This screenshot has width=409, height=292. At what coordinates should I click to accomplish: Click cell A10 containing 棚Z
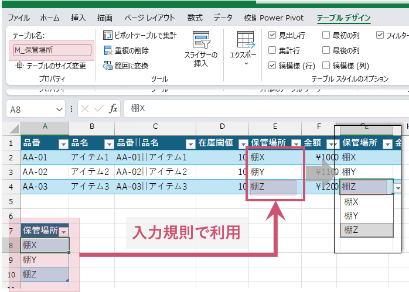tap(45, 274)
